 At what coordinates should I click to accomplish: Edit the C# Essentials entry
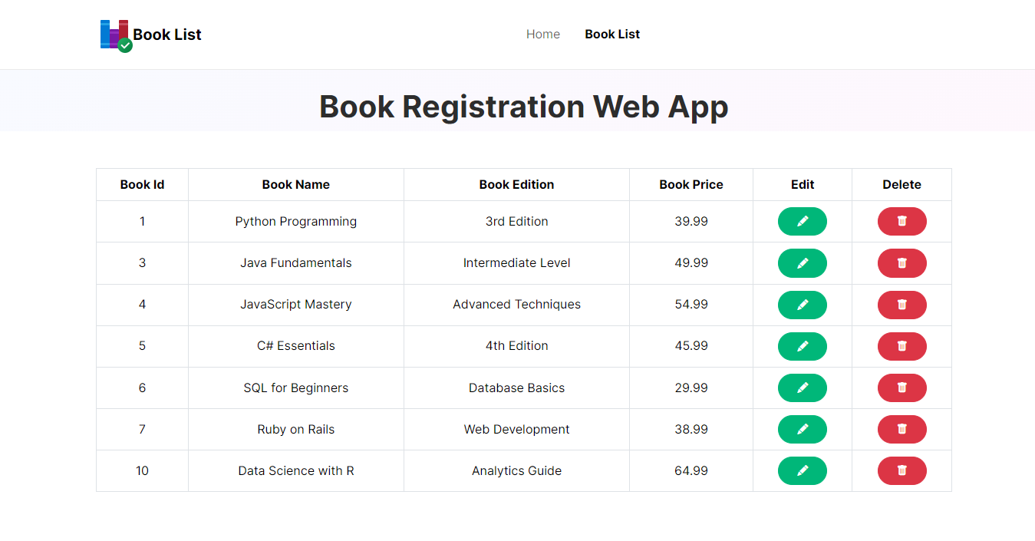[803, 346]
